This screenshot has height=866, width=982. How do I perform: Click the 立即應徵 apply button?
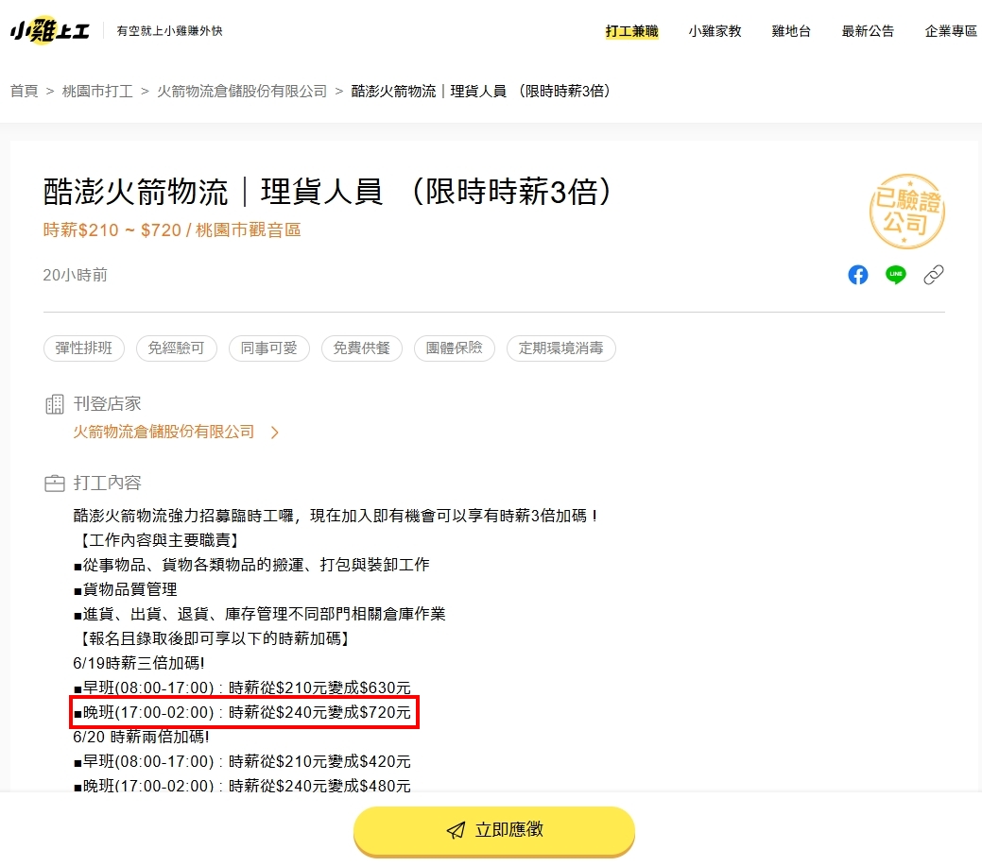[x=494, y=830]
